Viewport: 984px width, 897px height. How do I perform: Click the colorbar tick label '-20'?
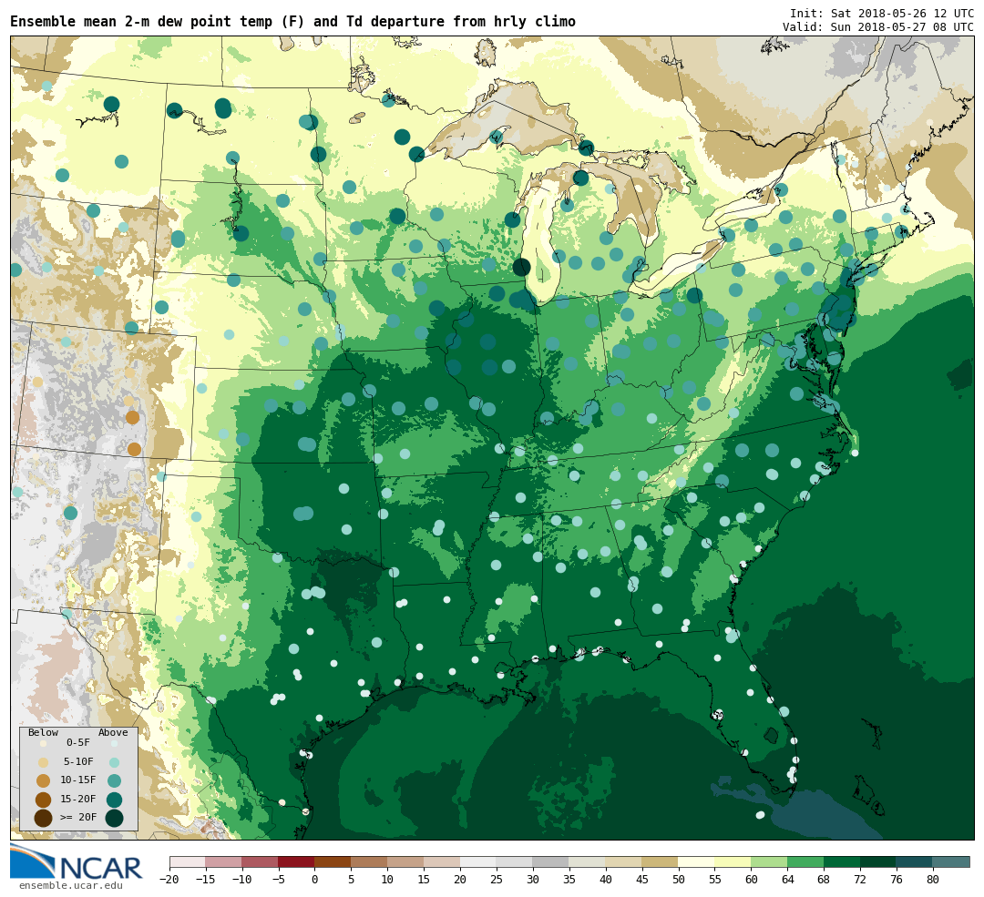point(169,880)
